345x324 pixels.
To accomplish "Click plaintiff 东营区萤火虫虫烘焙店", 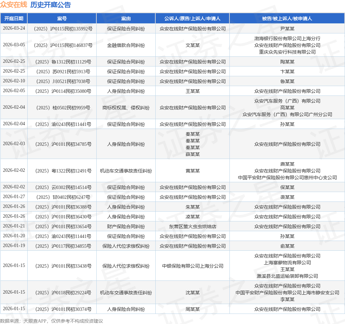I will click(192, 226).
